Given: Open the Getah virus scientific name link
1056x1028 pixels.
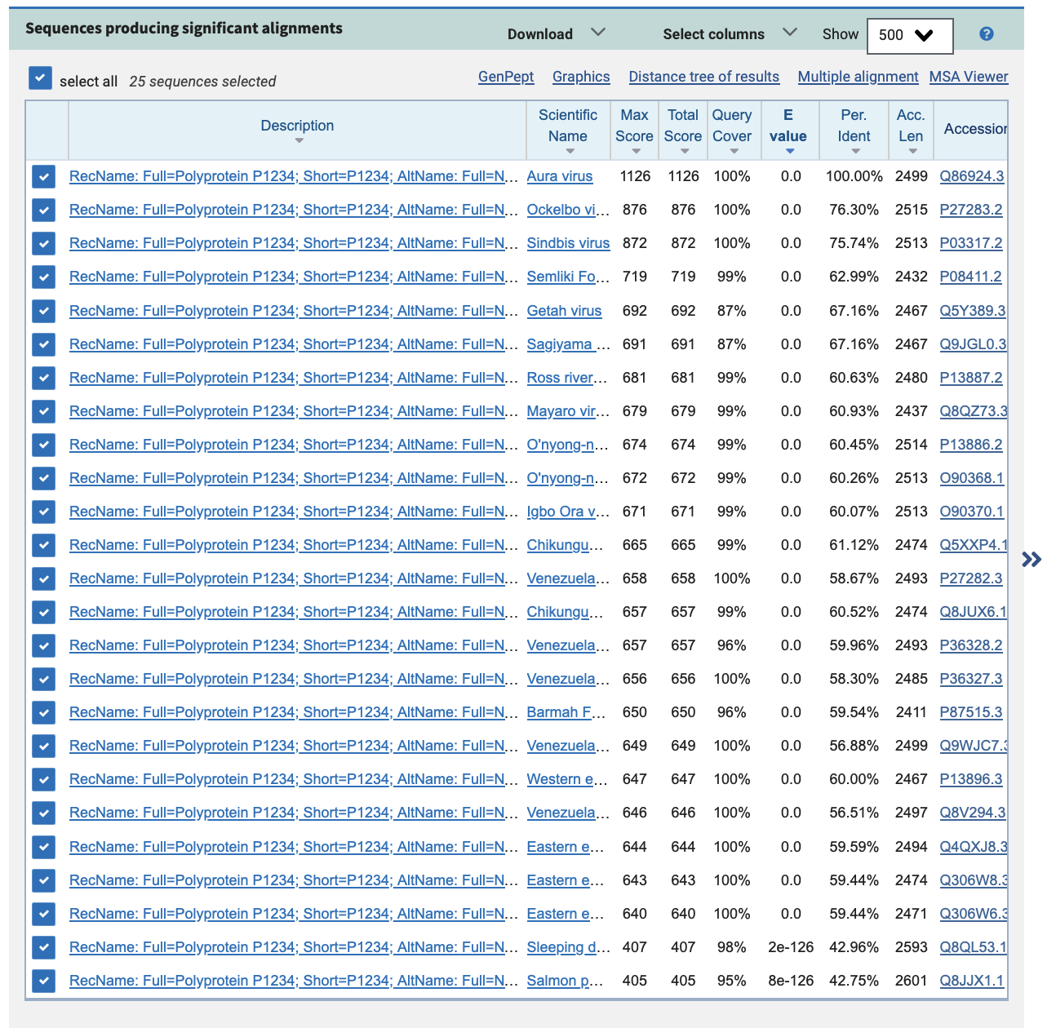Looking at the screenshot, I should [564, 311].
